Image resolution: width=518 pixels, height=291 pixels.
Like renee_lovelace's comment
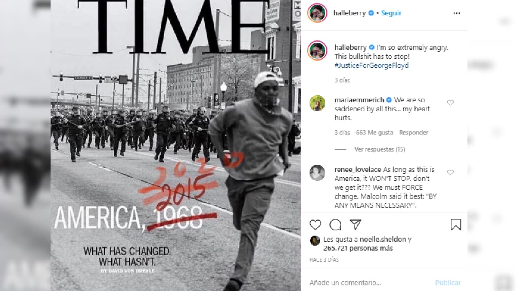[x=450, y=172]
